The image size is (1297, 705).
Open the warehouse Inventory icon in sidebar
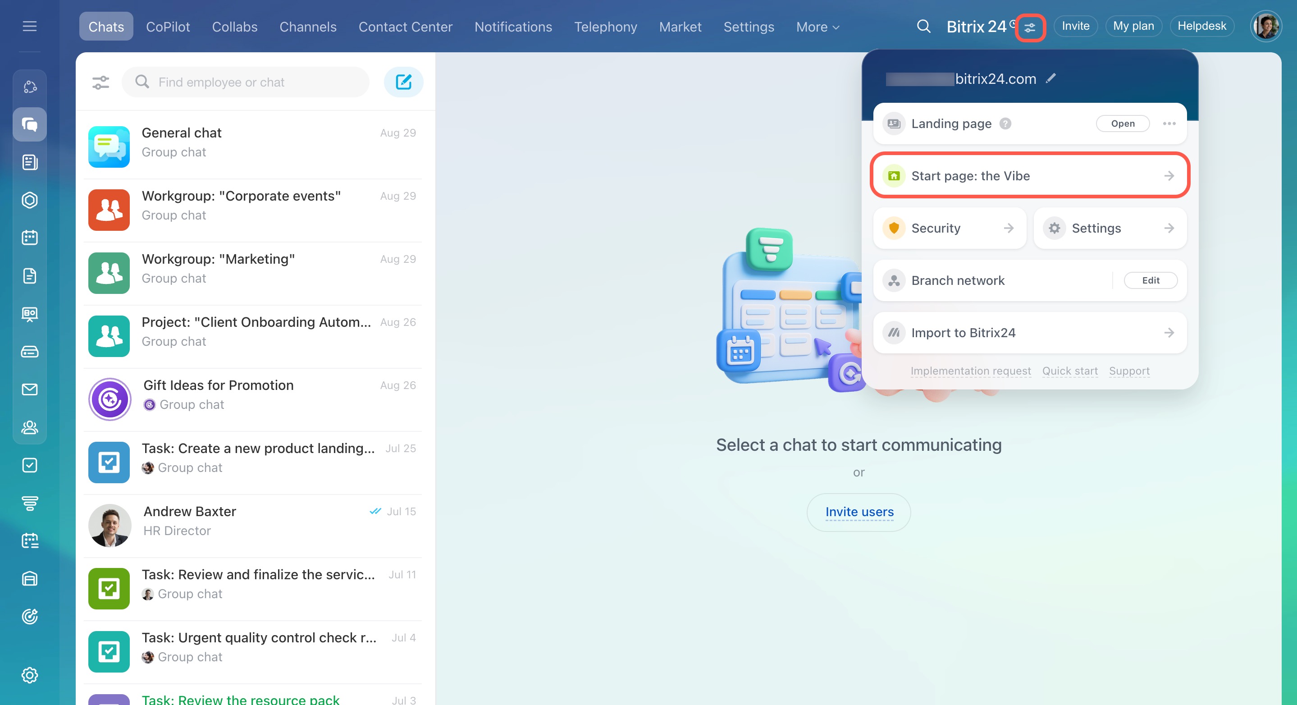[x=30, y=579]
